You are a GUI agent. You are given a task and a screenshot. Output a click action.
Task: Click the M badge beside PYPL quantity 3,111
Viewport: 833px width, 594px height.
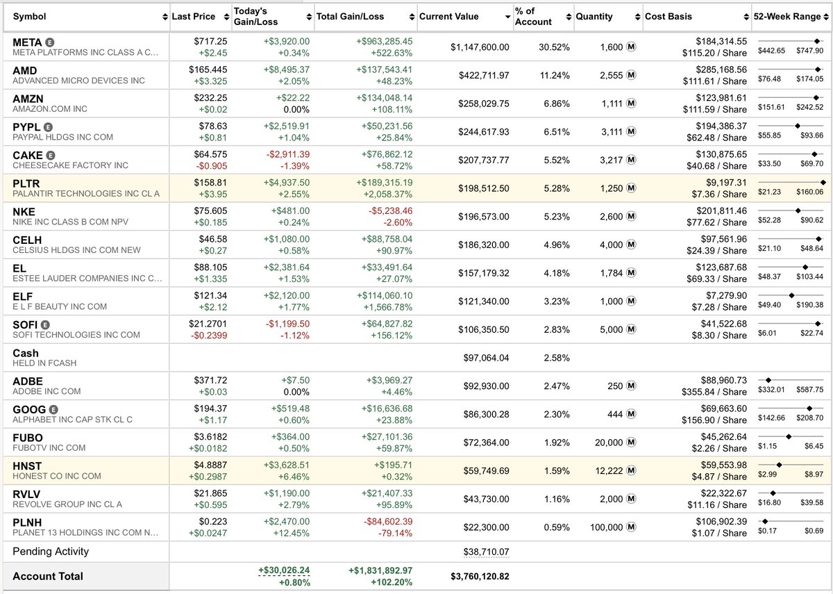[632, 132]
